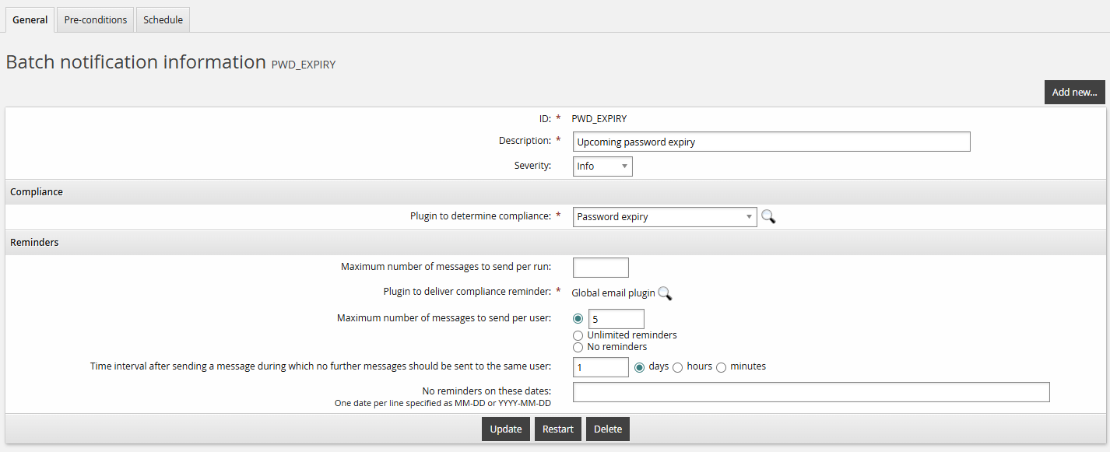Switch to the General tab

[x=30, y=19]
